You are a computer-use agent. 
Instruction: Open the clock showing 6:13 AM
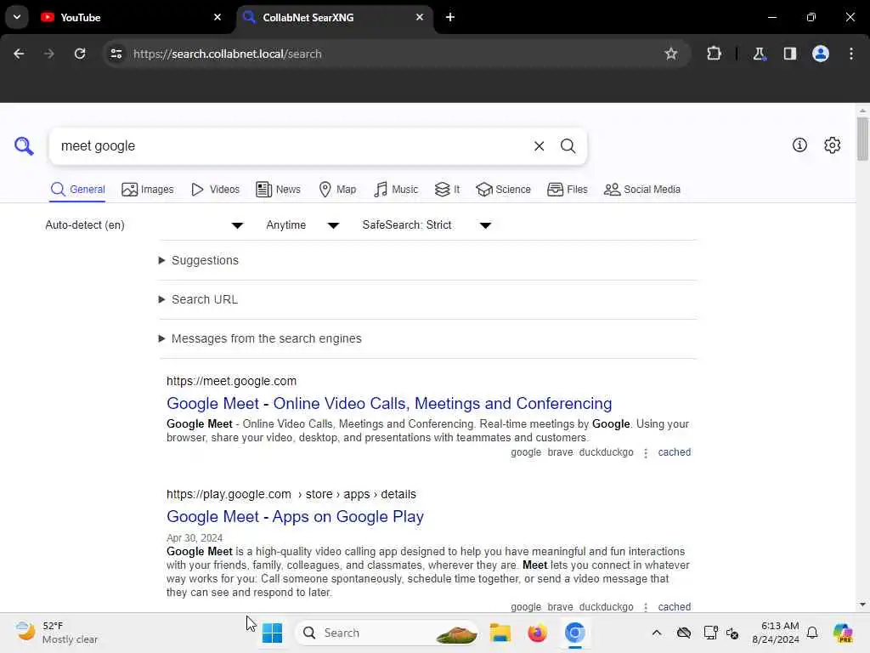pos(775,633)
